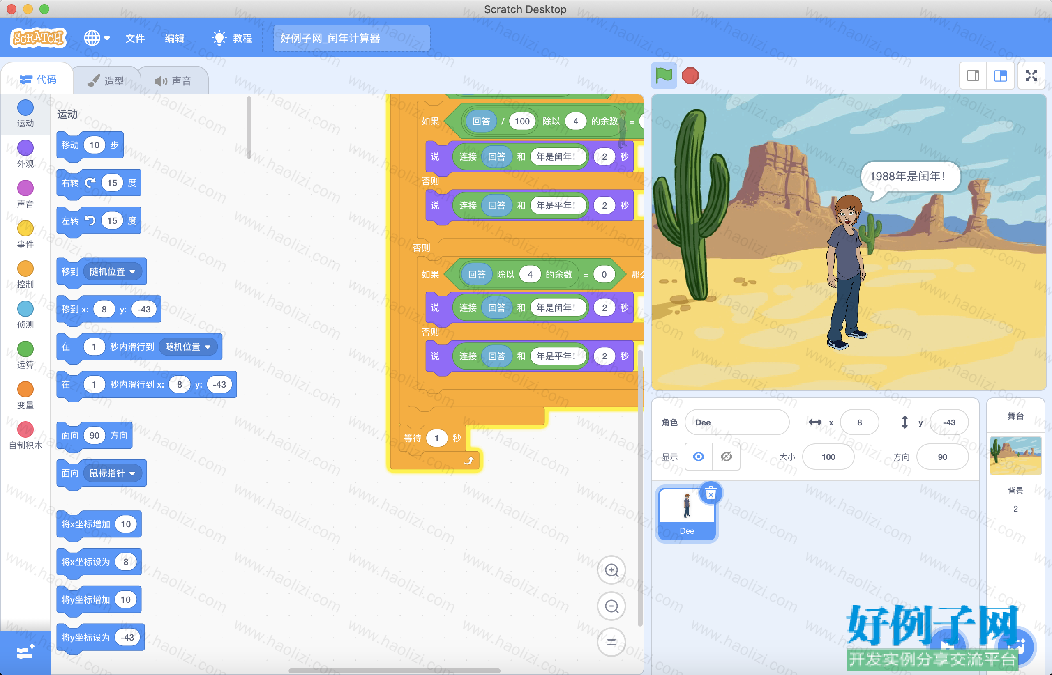The image size is (1052, 675).
Task: Show the sprite with eye icon
Action: [699, 457]
